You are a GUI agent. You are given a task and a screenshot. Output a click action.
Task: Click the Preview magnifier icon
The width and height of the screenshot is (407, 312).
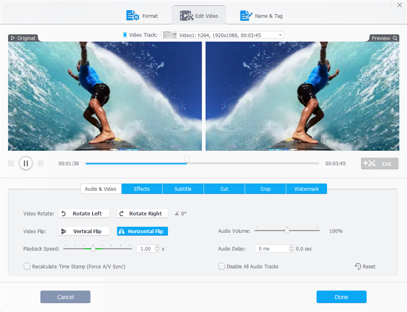point(395,38)
